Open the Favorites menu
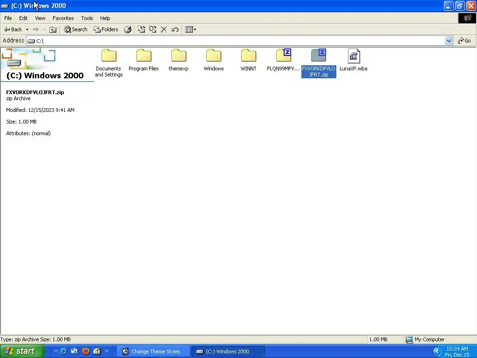This screenshot has width=477, height=358. coord(63,18)
